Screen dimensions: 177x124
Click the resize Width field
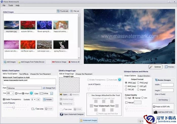pyautogui.click(x=167, y=85)
